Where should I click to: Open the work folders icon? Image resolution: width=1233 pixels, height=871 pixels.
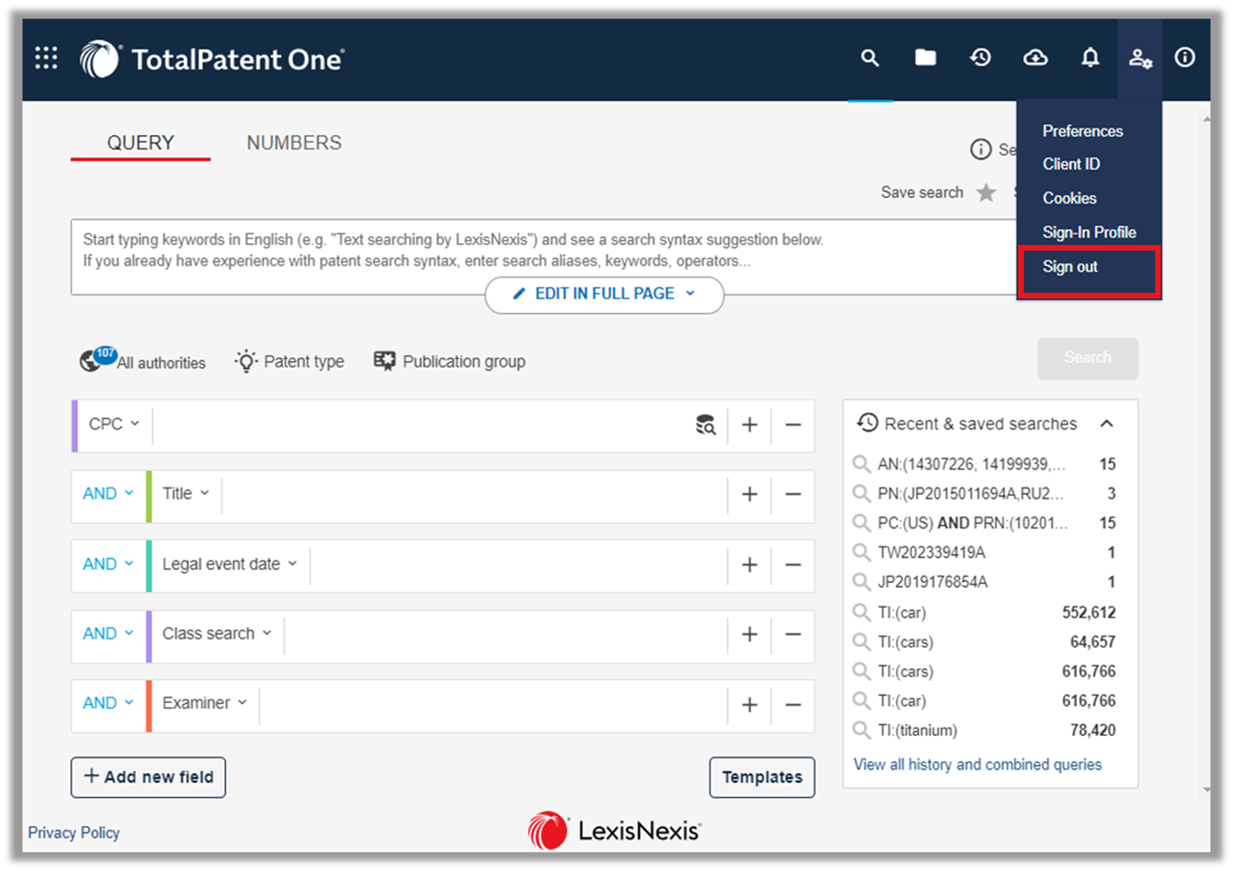[x=925, y=57]
